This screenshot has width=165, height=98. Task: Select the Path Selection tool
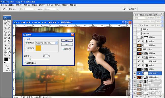pyautogui.click(x=5, y=48)
